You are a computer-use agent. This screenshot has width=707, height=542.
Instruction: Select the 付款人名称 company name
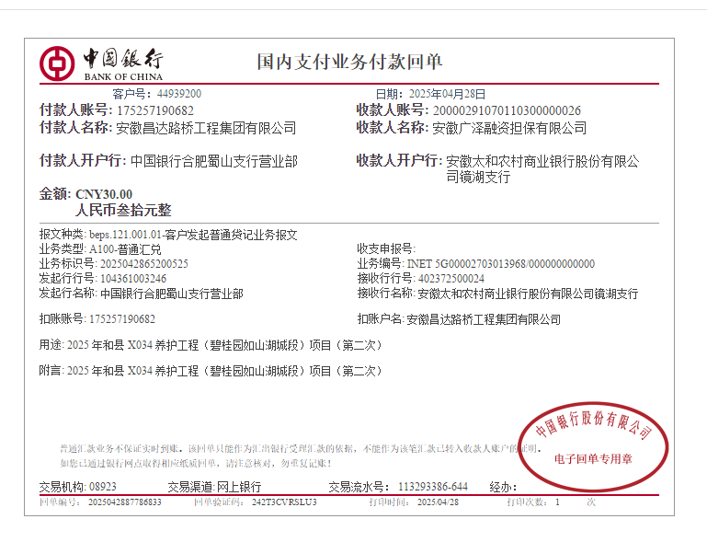pyautogui.click(x=206, y=128)
